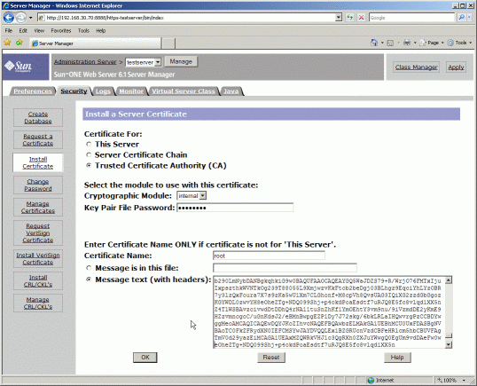Open Manage Certificates sidebar link
477x386 pixels.
(38, 207)
